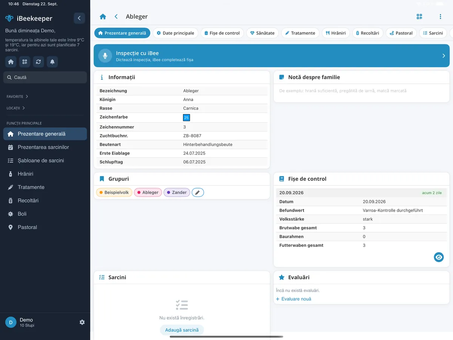Open the three-dot more options menu

point(440,17)
